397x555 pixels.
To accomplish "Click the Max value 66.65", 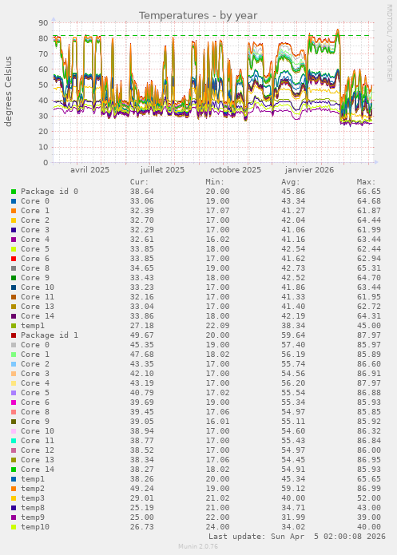I will click(369, 192).
